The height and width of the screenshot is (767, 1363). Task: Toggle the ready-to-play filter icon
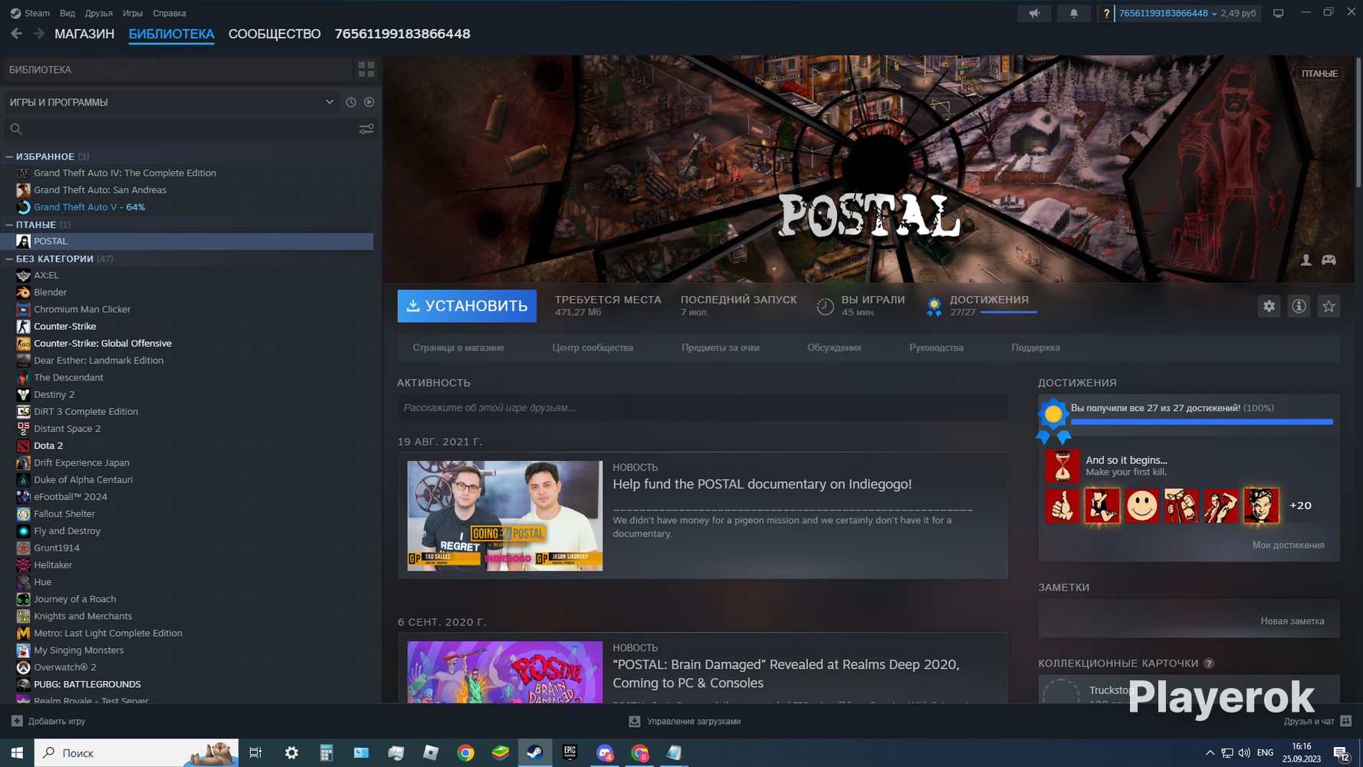(369, 102)
